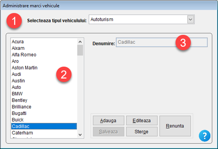Screen dimensions: 218x149
Task: Click the Adauga button
Action: (x=108, y=121)
